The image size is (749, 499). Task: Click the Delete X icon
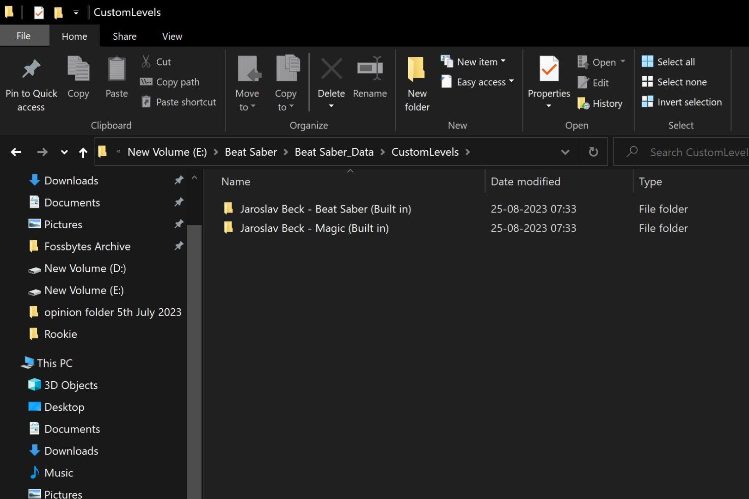pyautogui.click(x=332, y=69)
